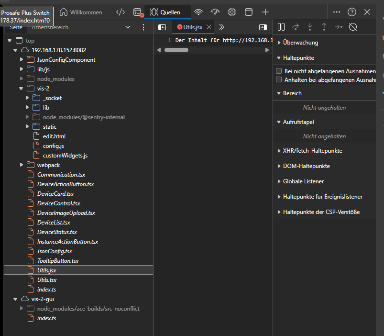Open the Network panel wifi icon
The image size is (384, 336).
coord(198,12)
